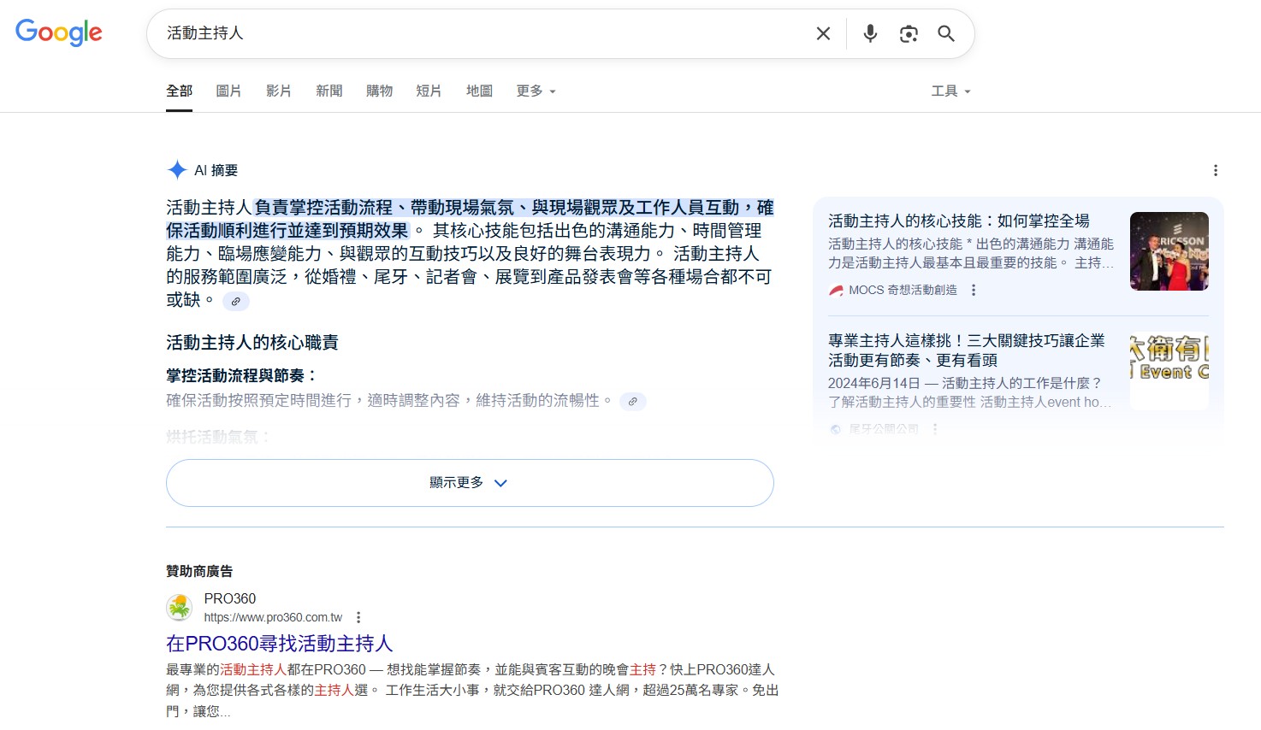Start voice search with the microphone icon
Viewport: 1261px width, 730px height.
click(x=869, y=33)
